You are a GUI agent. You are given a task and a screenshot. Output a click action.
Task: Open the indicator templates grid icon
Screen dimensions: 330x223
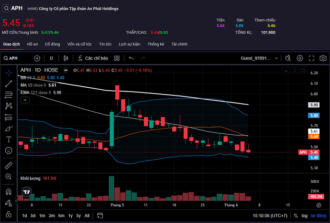[117, 58]
